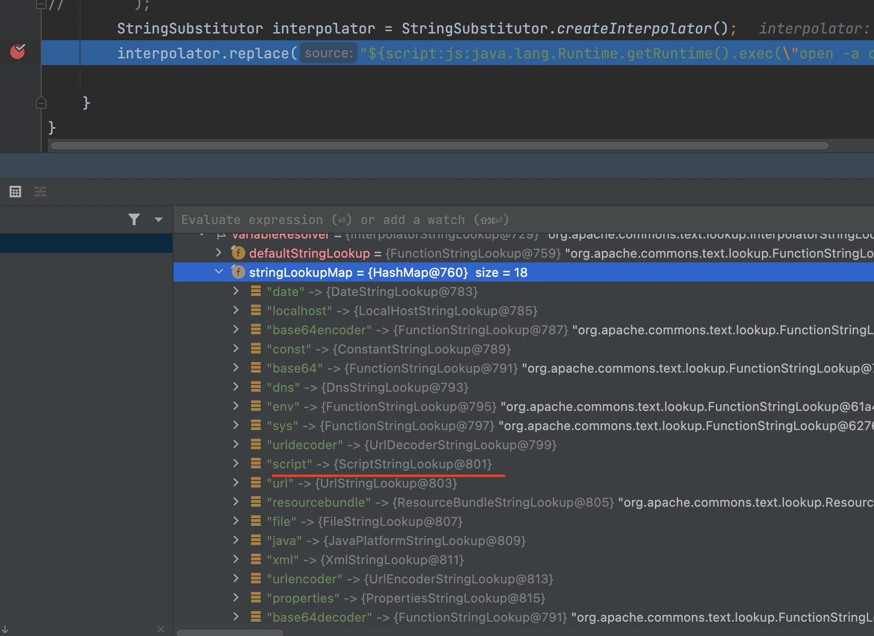Click the entry icon beside "sys"

(256, 425)
